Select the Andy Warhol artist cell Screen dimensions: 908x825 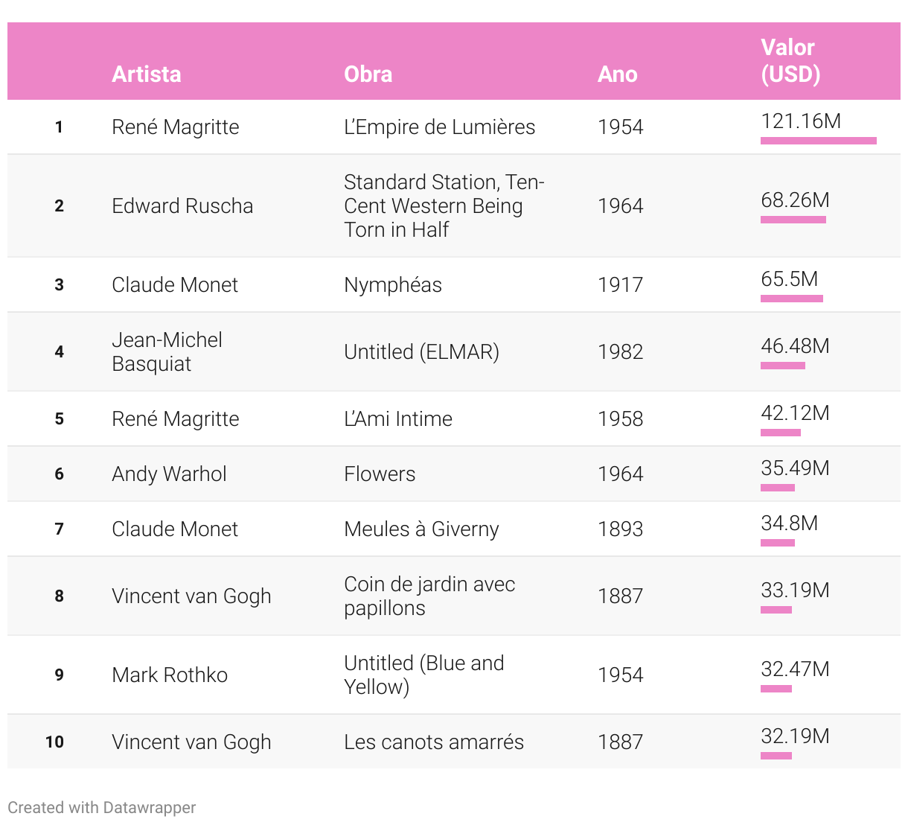point(169,474)
